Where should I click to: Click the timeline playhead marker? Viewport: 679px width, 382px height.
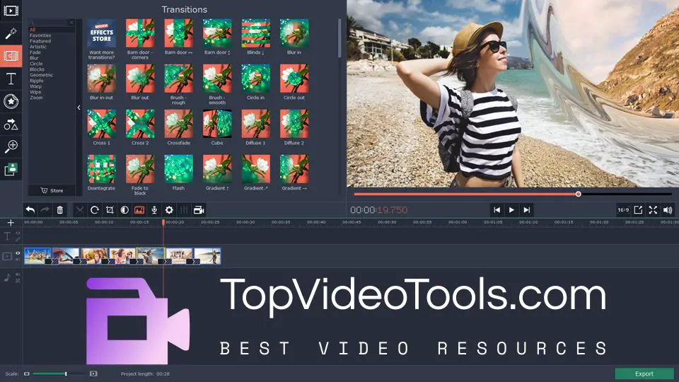point(163,222)
